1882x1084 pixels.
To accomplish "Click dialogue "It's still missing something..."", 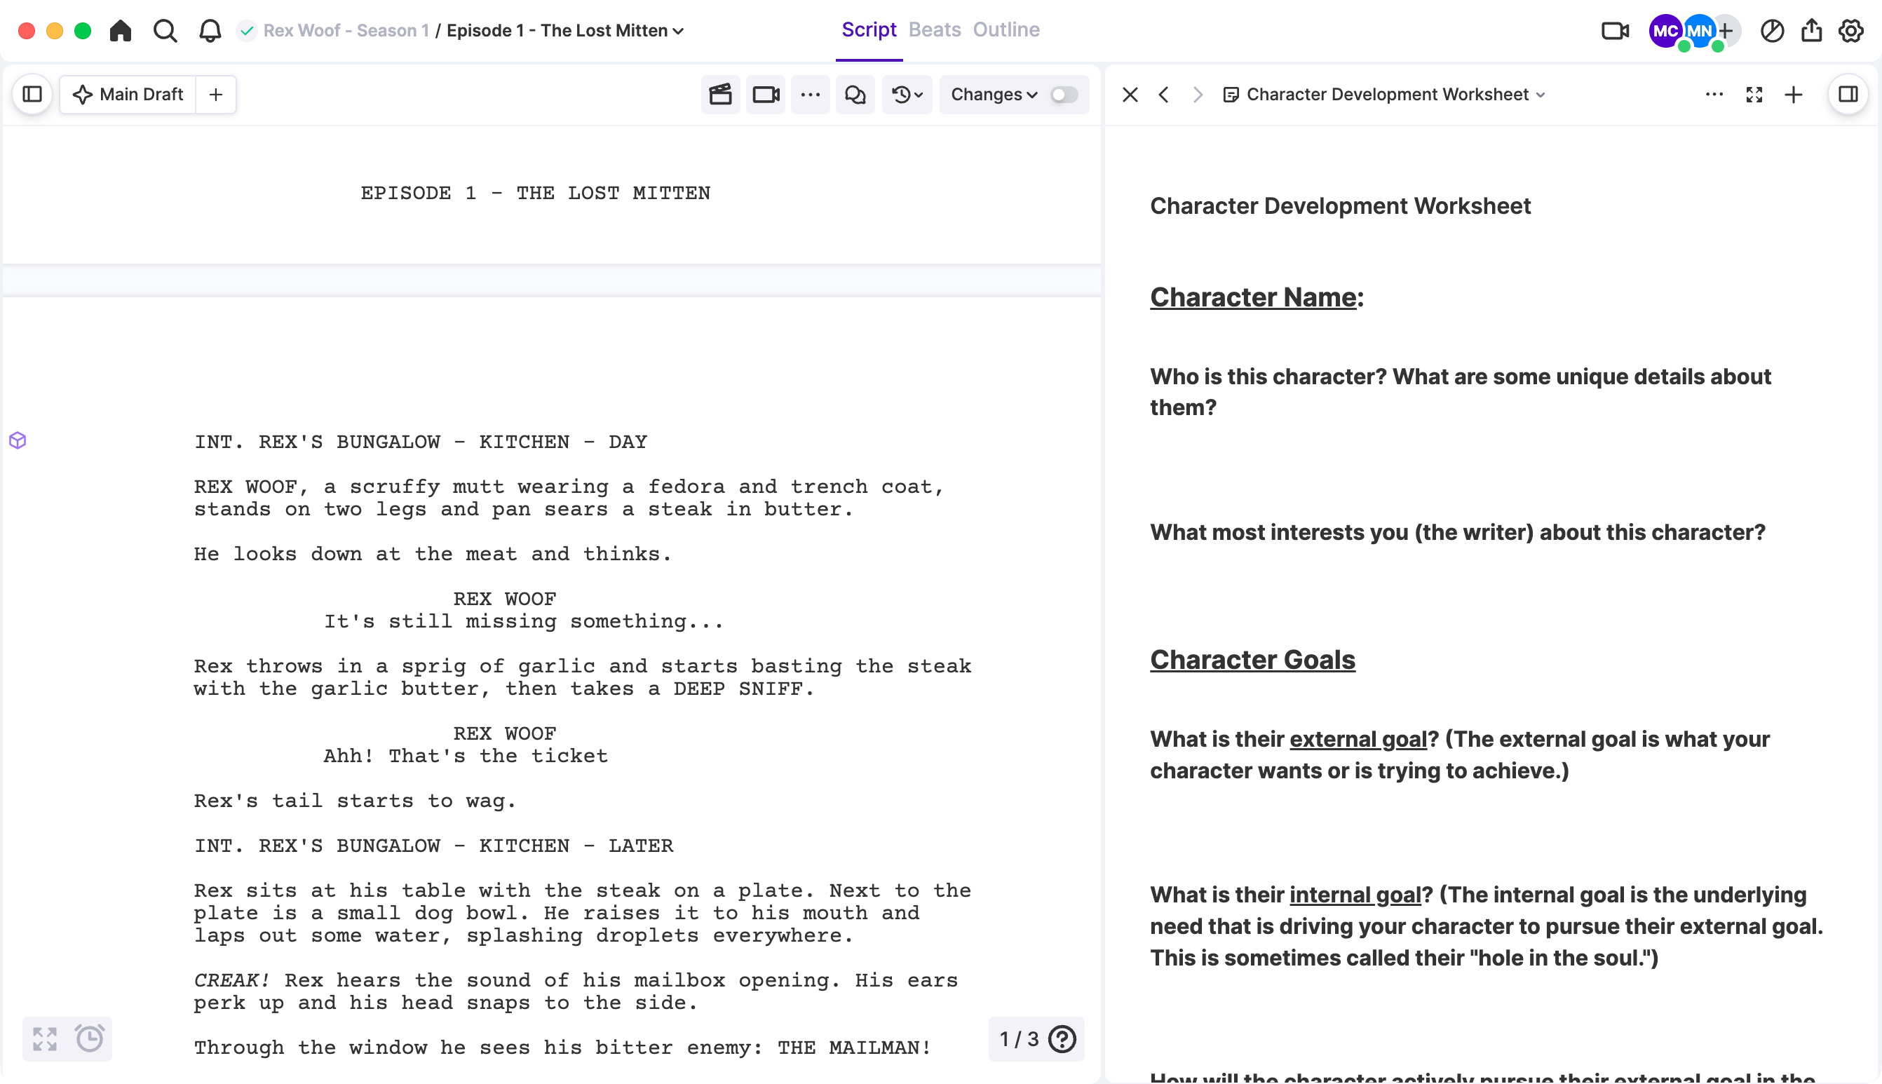I will coord(523,621).
